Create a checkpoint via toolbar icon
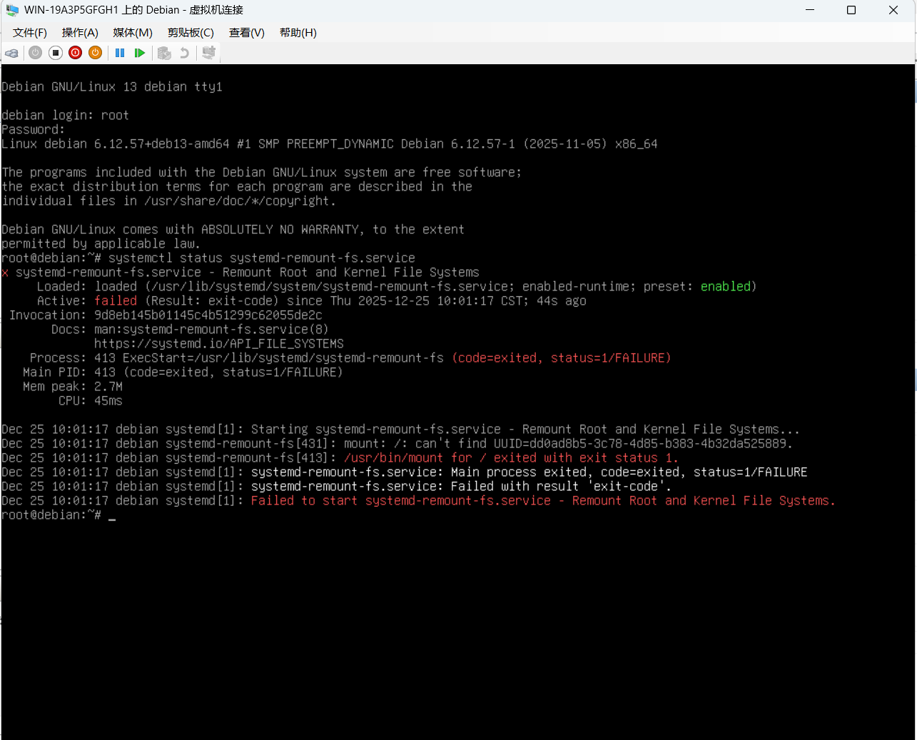Image resolution: width=917 pixels, height=740 pixels. pyautogui.click(x=164, y=53)
